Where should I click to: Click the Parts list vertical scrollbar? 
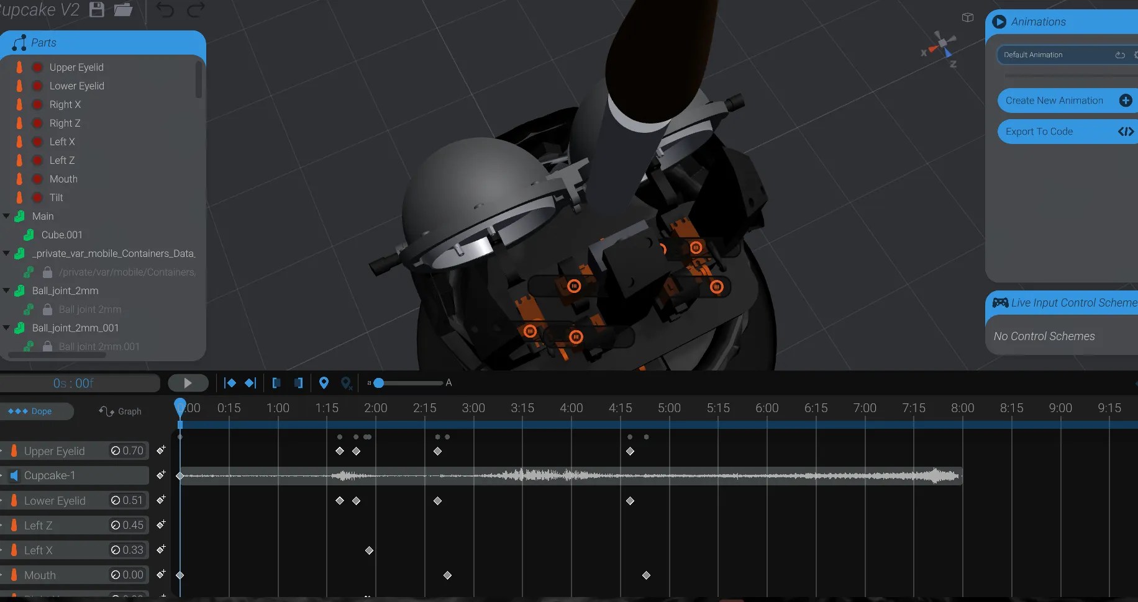point(199,79)
